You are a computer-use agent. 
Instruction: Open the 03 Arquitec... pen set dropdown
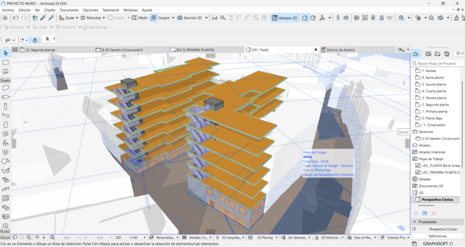coord(230,237)
